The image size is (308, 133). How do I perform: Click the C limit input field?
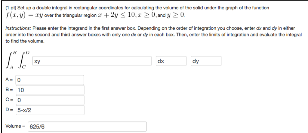pos(50,100)
